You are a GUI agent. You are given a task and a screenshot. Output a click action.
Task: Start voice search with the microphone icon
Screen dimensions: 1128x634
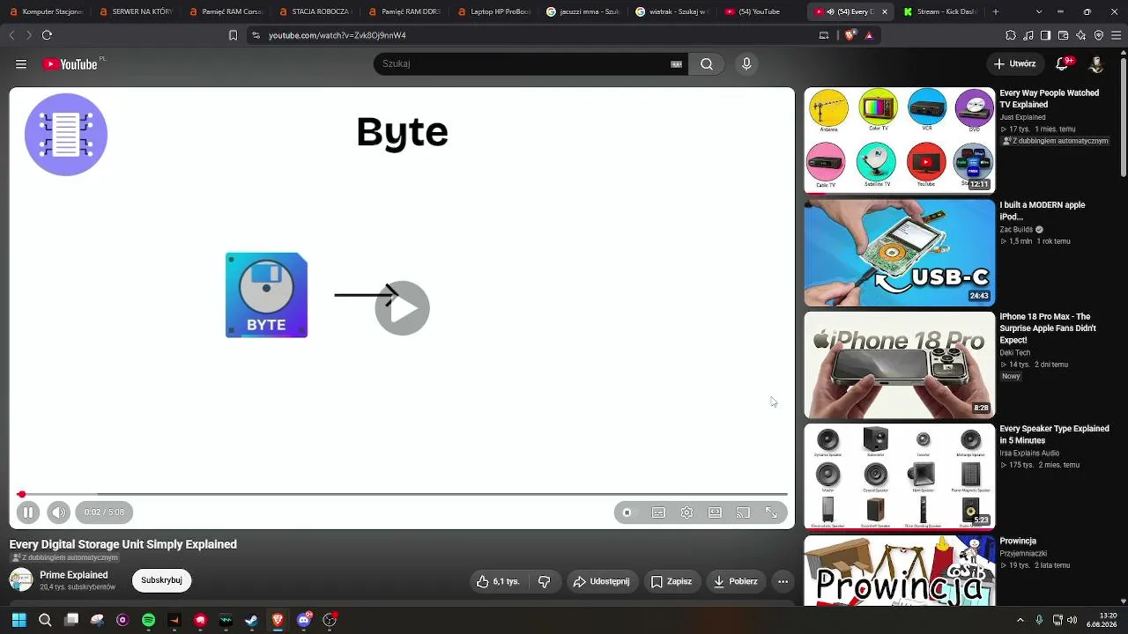point(746,64)
